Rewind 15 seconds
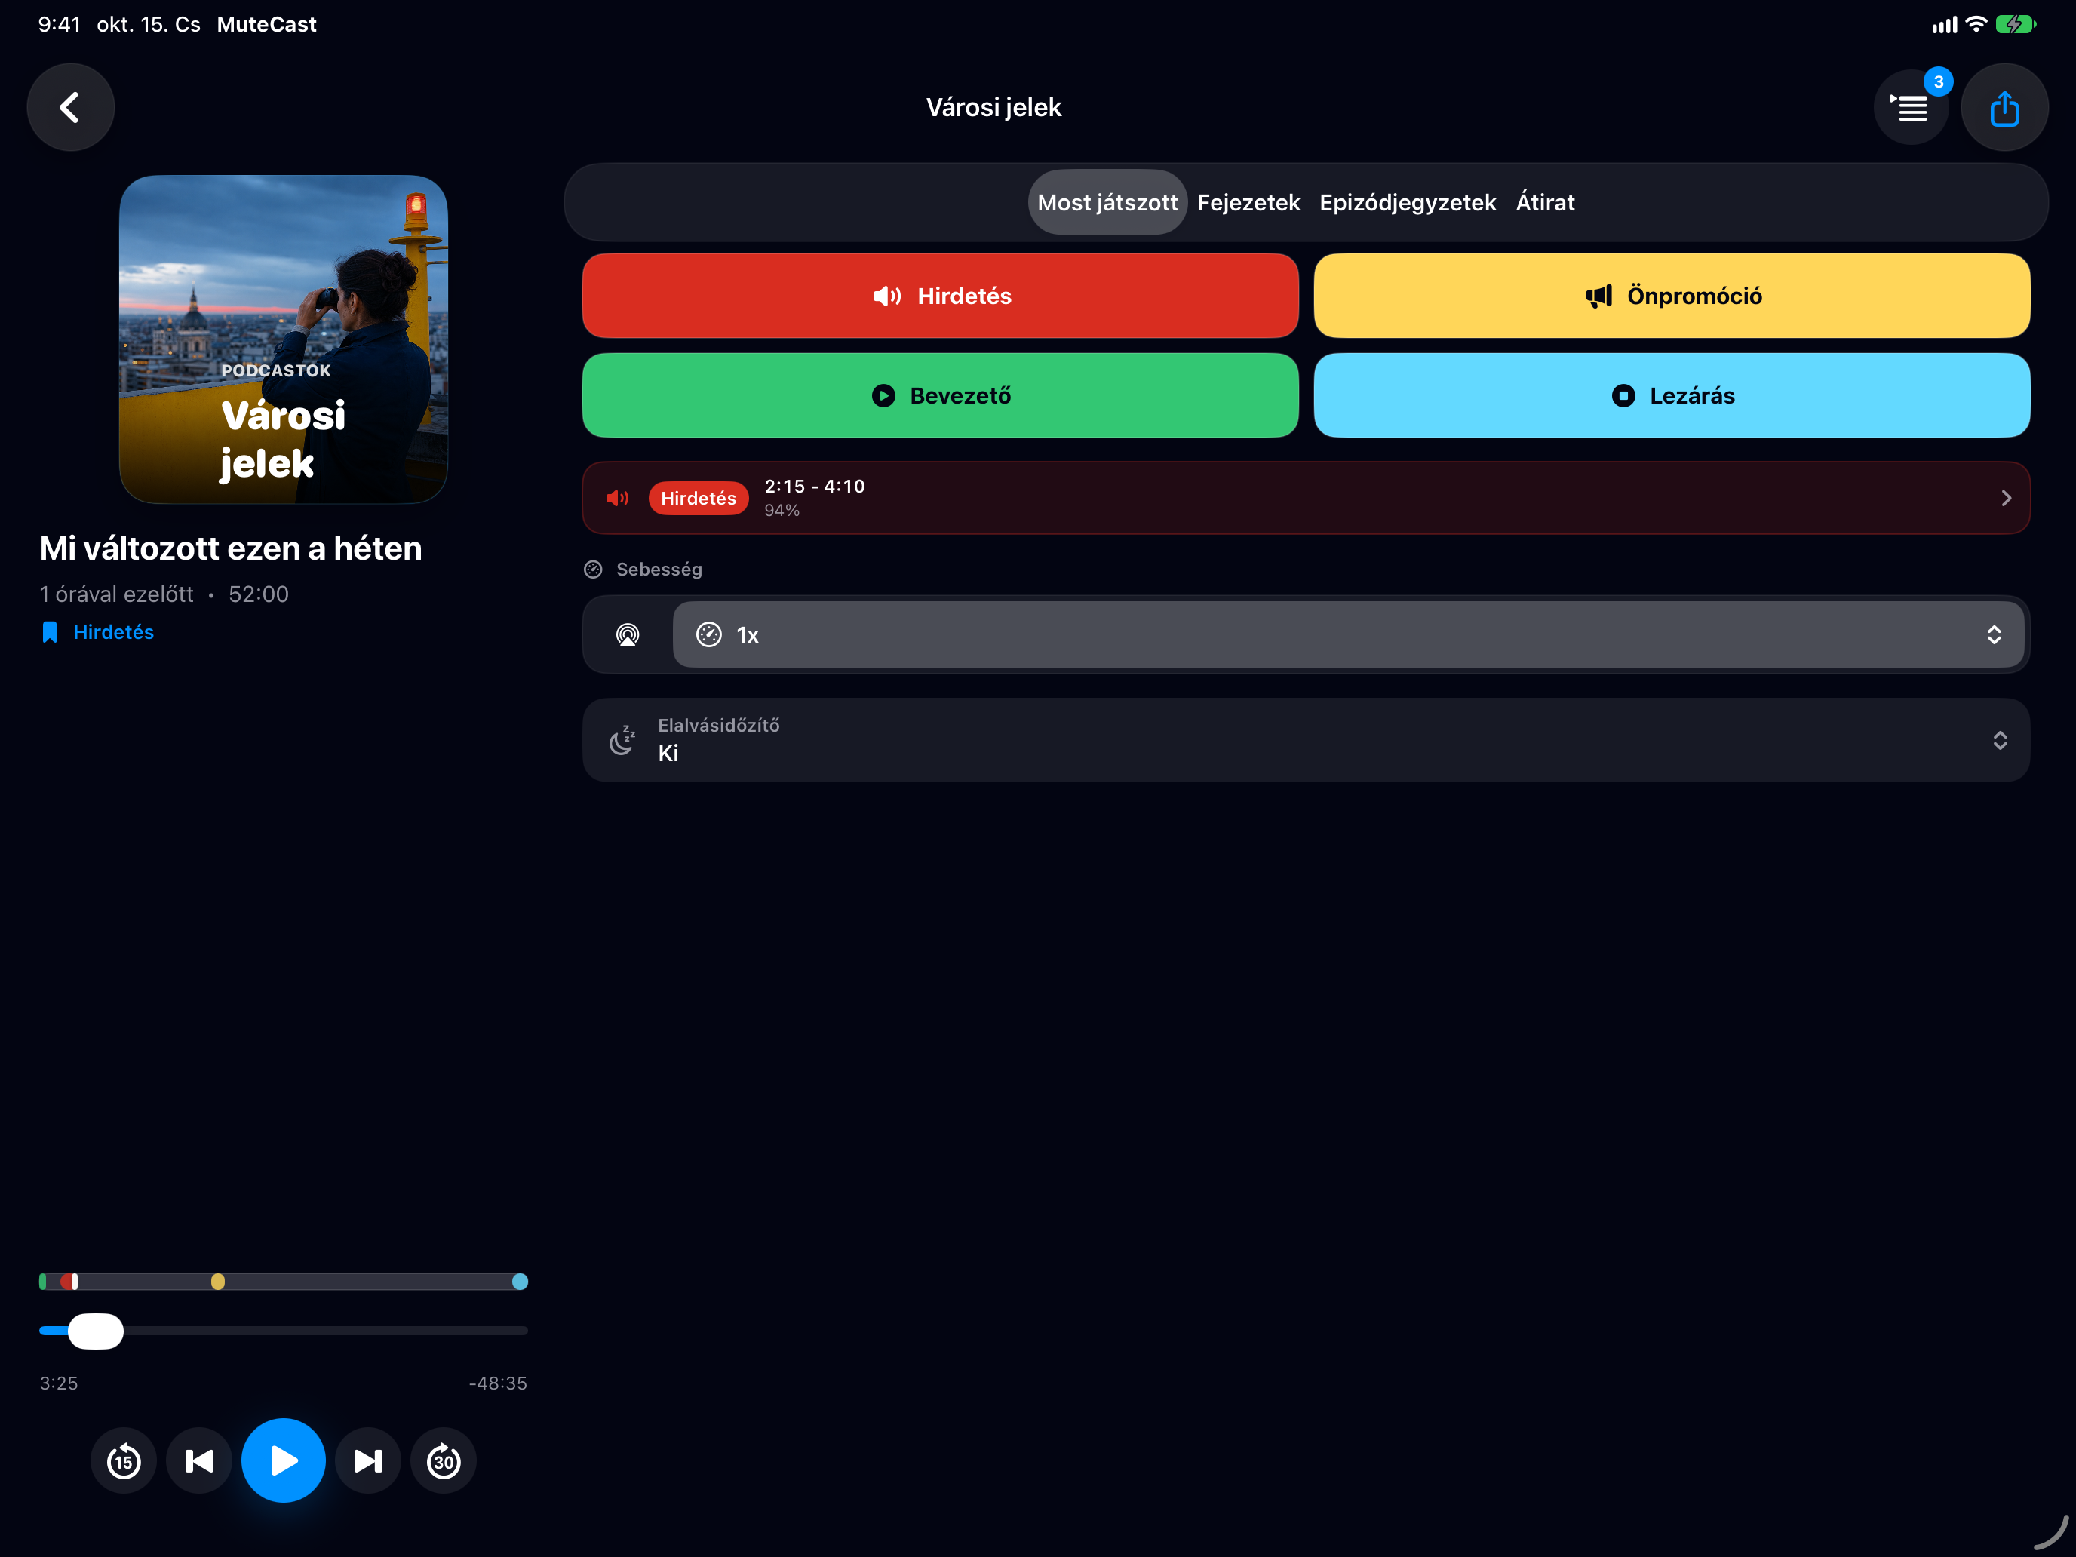Screen dimensions: 2076x1557 point(124,1460)
